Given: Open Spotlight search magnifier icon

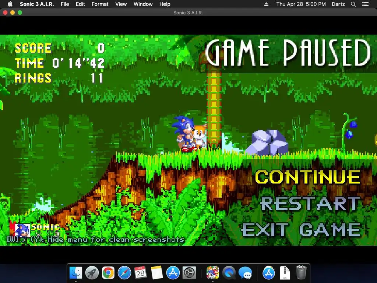Looking at the screenshot, I should [353, 4].
